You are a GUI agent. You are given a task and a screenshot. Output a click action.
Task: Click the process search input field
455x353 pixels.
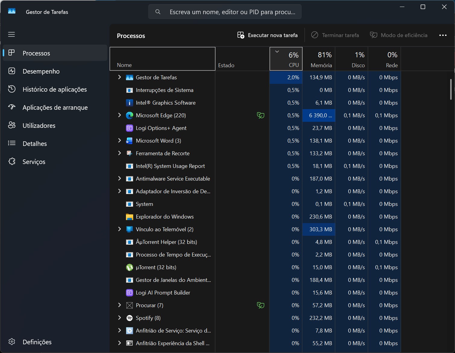click(x=232, y=12)
